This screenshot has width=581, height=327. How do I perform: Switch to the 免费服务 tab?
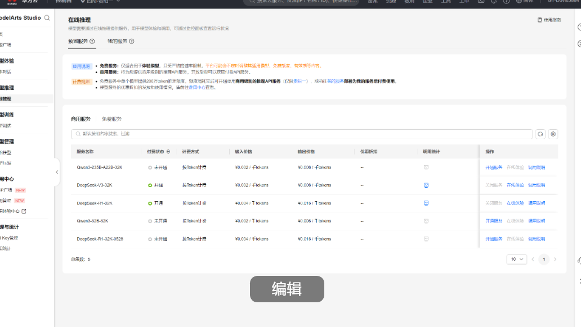click(111, 119)
